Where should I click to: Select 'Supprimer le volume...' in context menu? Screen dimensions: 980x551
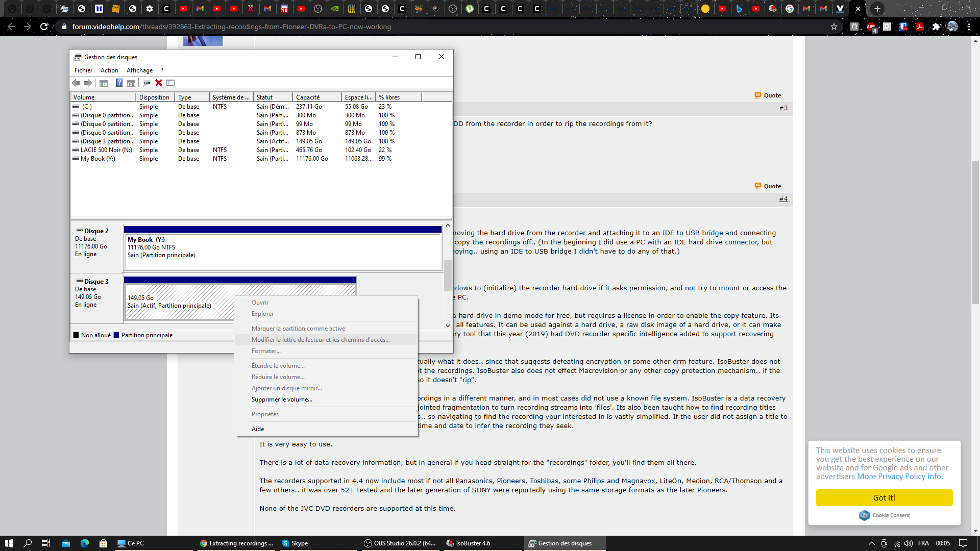282,399
